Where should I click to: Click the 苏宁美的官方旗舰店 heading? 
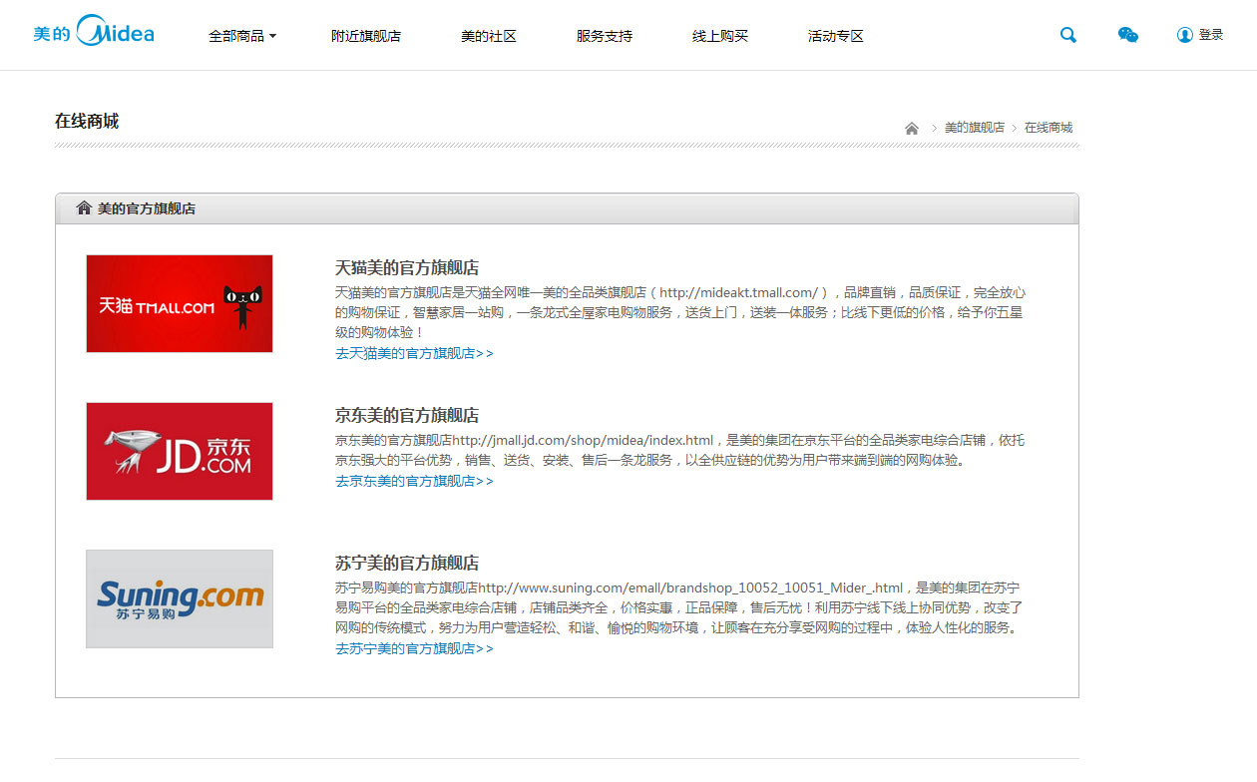(407, 563)
